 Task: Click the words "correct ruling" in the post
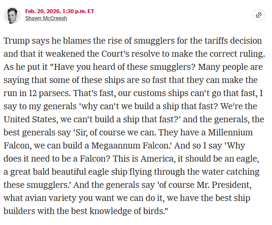235,54
